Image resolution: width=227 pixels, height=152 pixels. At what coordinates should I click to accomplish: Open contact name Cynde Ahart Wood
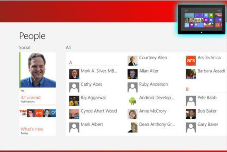pyautogui.click(x=99, y=111)
